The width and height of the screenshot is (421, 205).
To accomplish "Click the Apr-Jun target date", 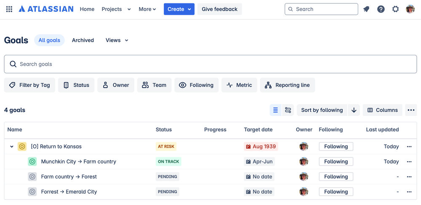I will (259, 162).
